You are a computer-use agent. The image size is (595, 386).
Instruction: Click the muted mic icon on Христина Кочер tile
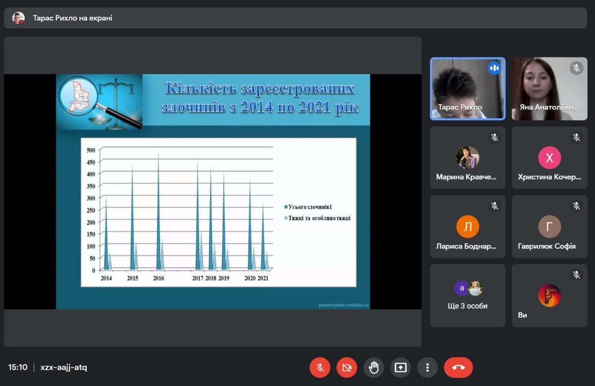tap(576, 138)
